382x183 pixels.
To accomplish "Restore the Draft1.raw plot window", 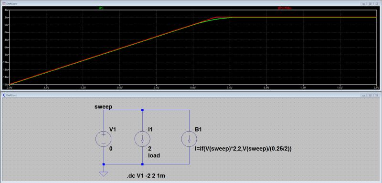I will 370,4.
